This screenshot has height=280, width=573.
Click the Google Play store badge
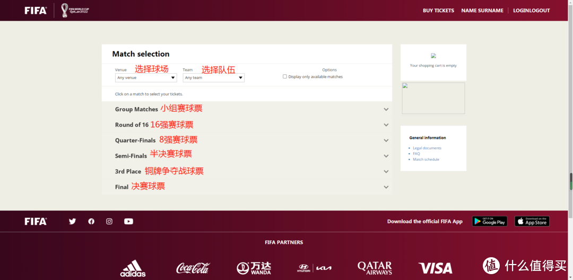tap(489, 221)
